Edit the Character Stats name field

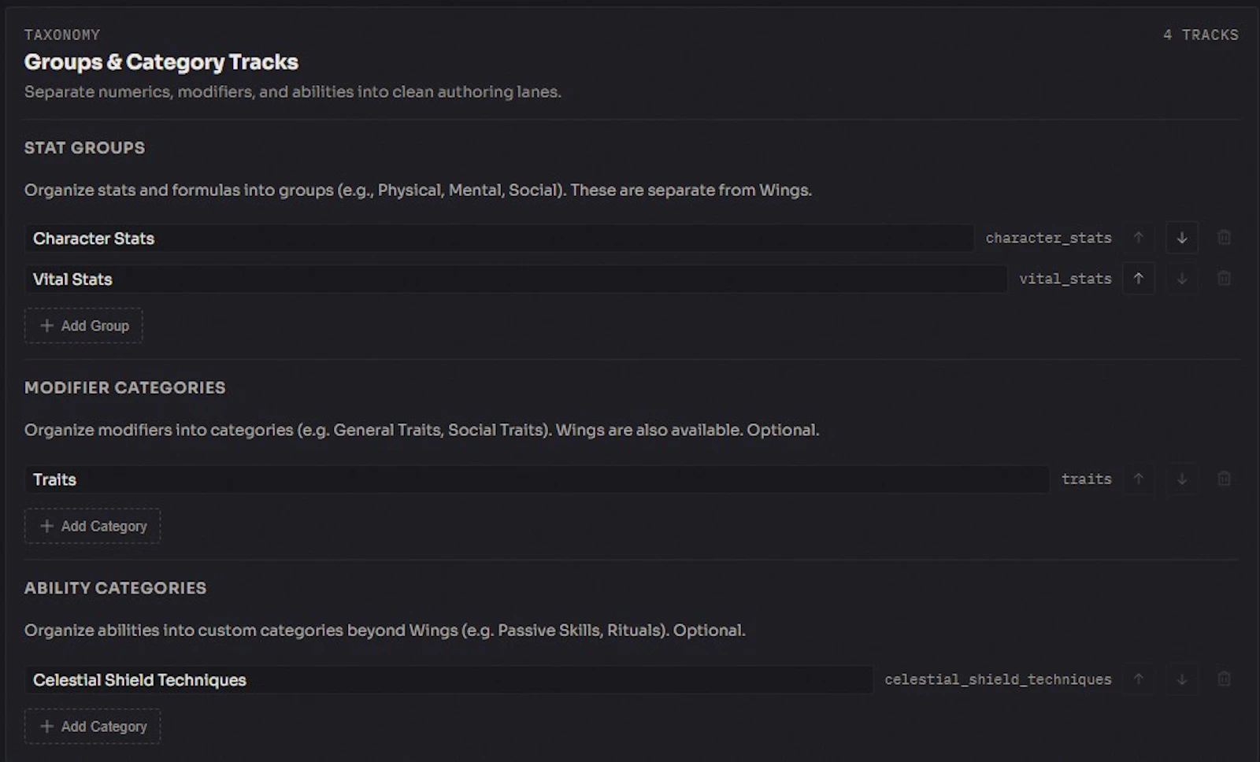click(499, 239)
